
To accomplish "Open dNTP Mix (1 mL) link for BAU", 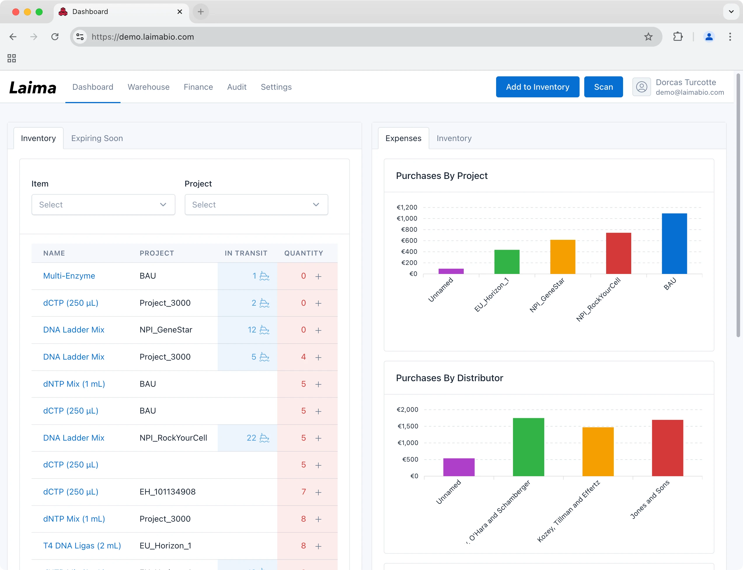I will click(74, 384).
